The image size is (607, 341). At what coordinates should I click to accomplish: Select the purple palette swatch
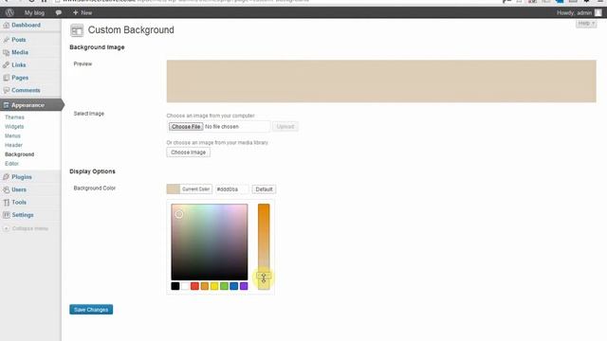click(244, 286)
